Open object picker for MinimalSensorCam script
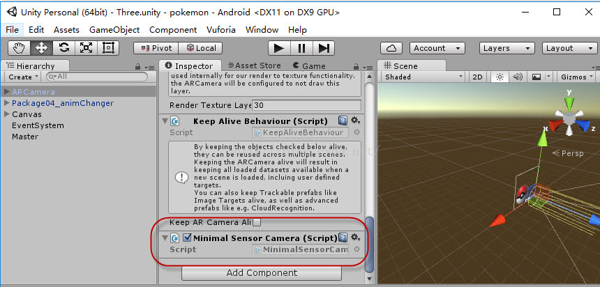 click(x=357, y=249)
